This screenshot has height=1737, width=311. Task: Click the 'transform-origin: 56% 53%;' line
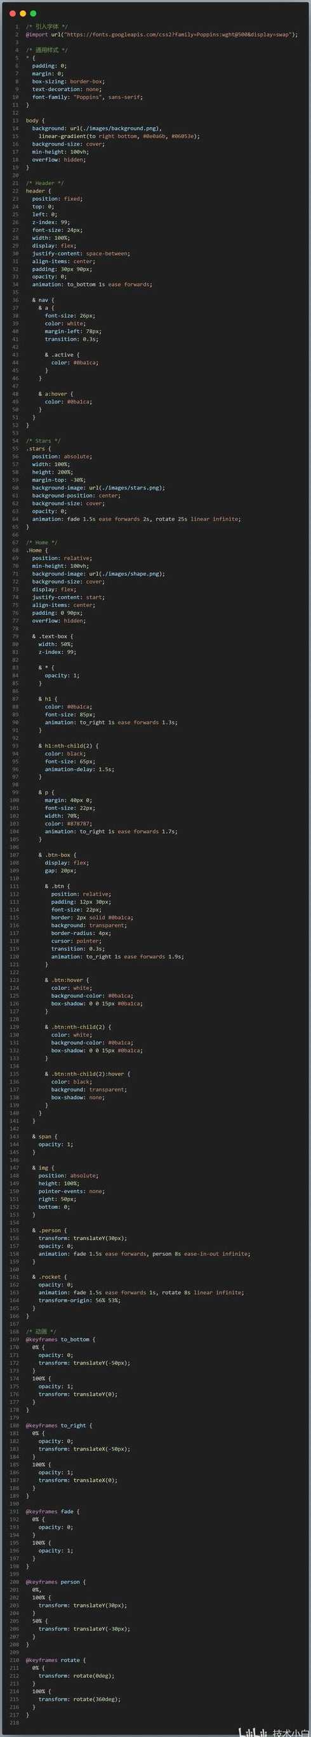(79, 1300)
